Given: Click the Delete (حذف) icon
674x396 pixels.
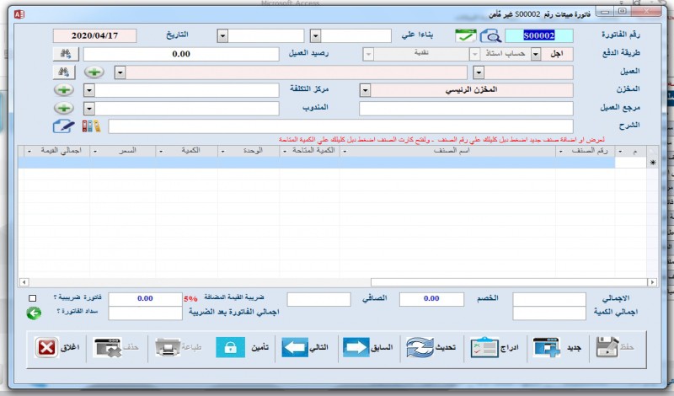Looking at the screenshot, I should tap(108, 347).
